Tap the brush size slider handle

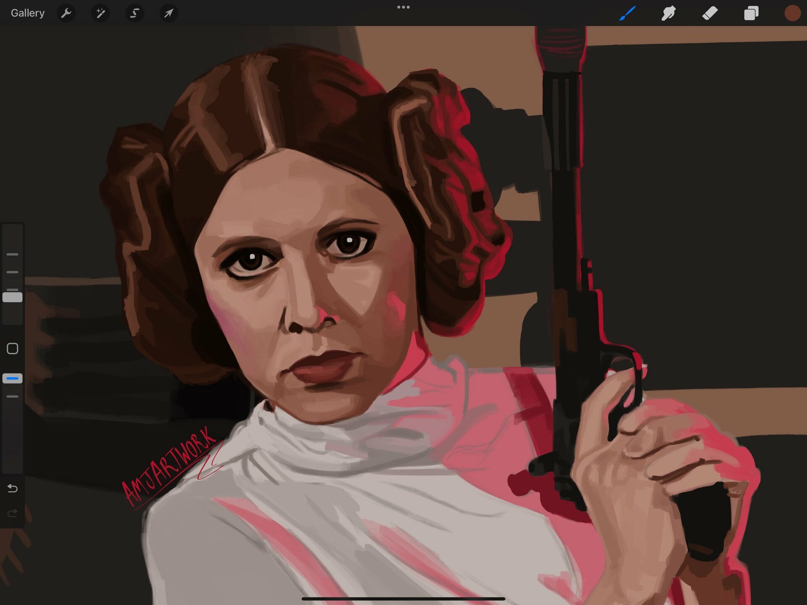(13, 297)
